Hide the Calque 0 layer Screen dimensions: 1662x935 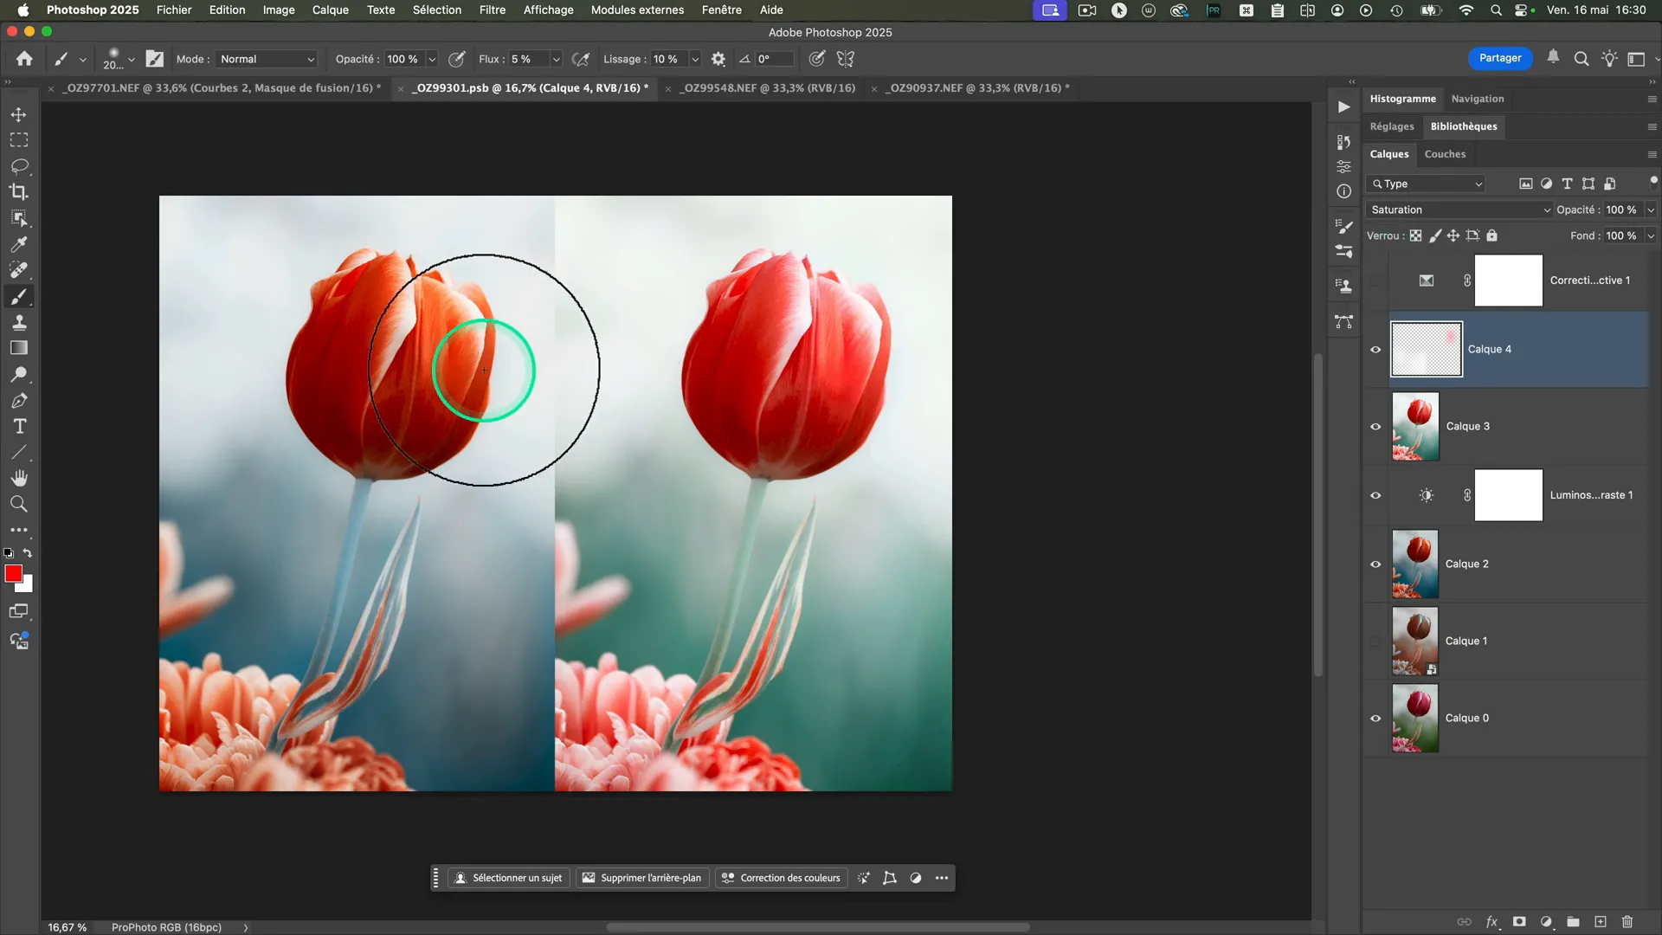(1375, 719)
